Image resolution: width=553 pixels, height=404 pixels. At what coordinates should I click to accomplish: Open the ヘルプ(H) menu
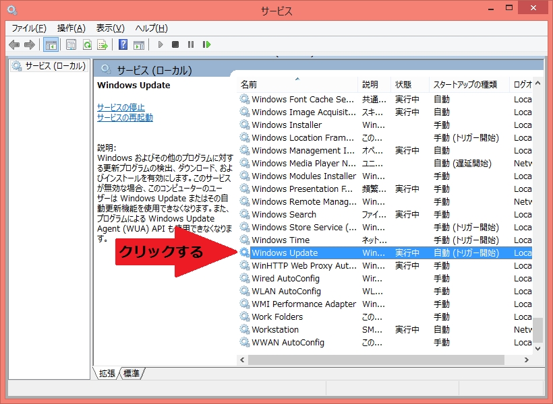point(151,28)
